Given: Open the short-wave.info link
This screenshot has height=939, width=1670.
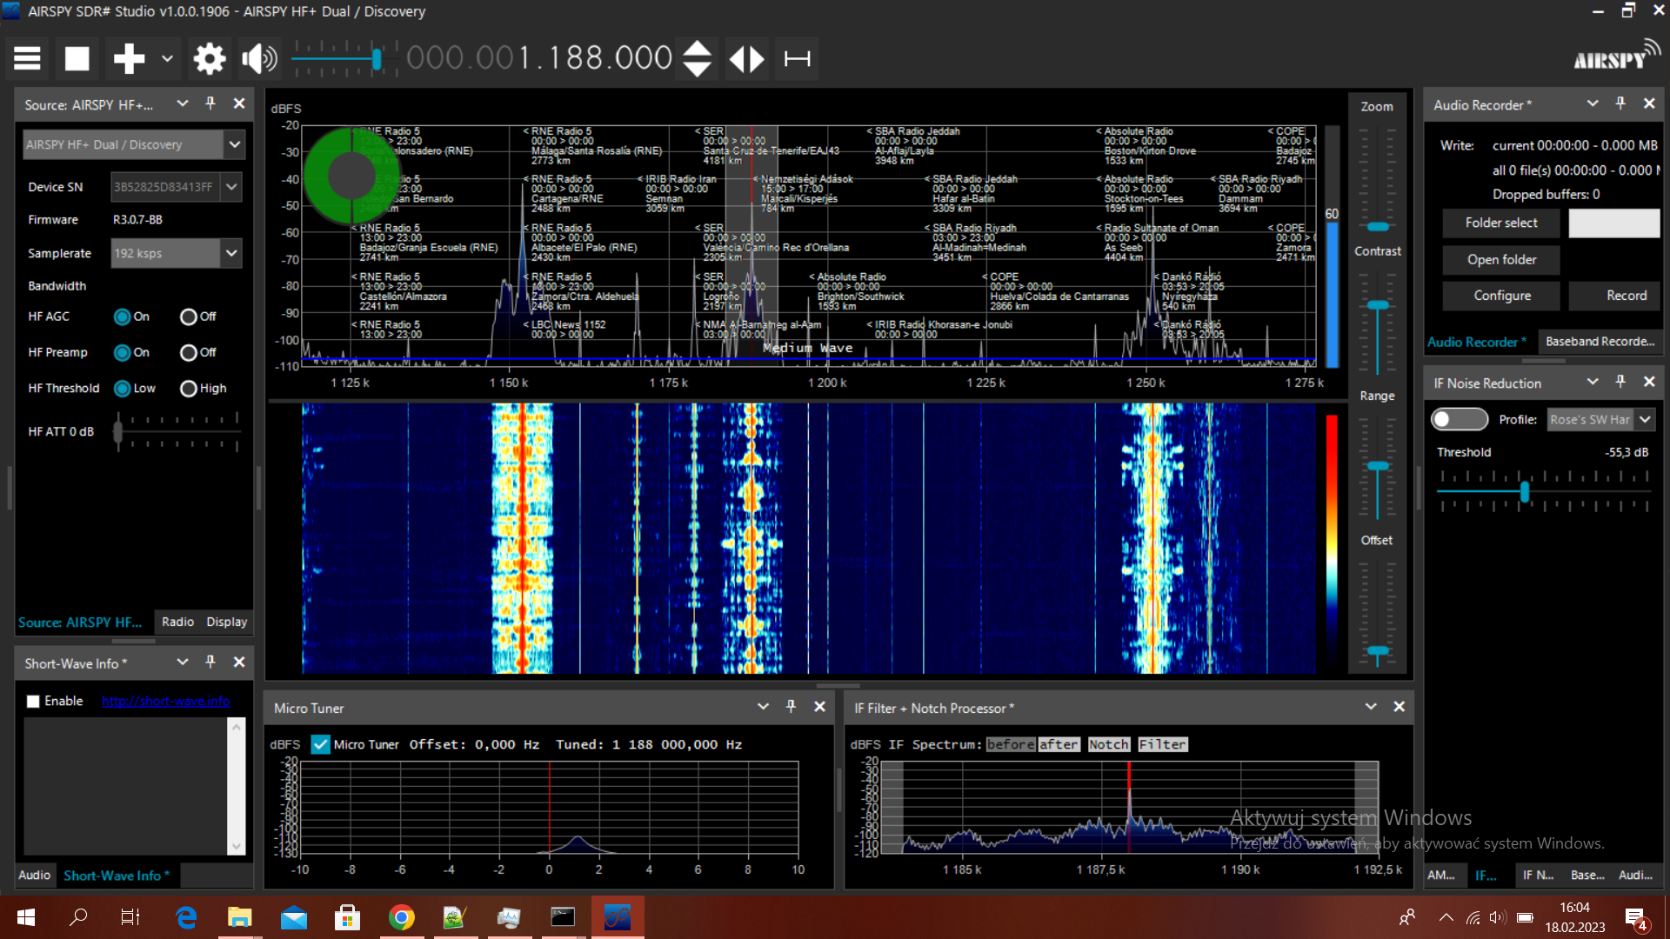Looking at the screenshot, I should [x=166, y=702].
